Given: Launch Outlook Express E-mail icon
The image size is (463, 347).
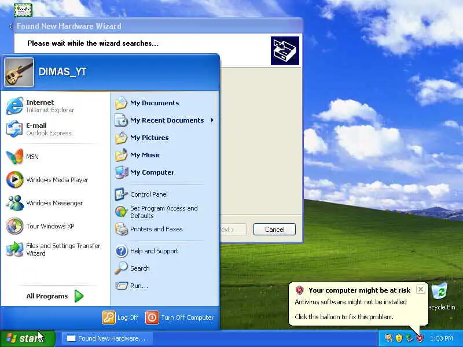Looking at the screenshot, I should 15,129.
